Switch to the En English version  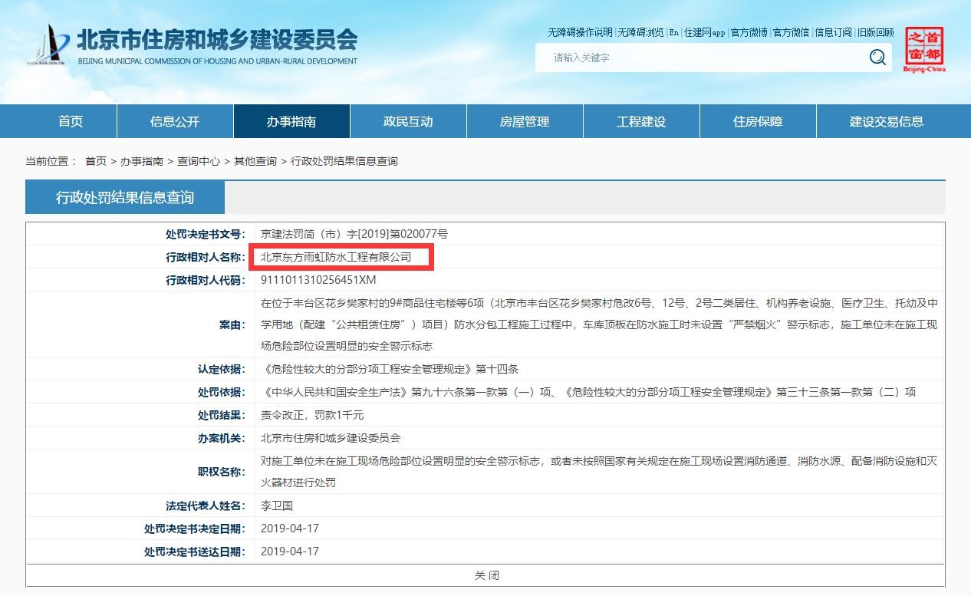coord(673,32)
